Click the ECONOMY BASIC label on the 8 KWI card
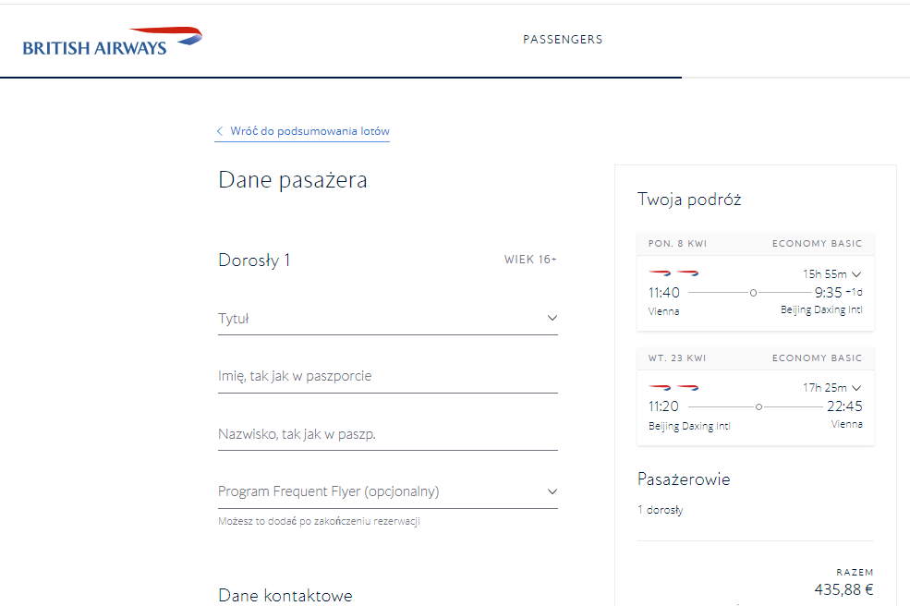Viewport: 910px width, 606px height. (x=817, y=244)
